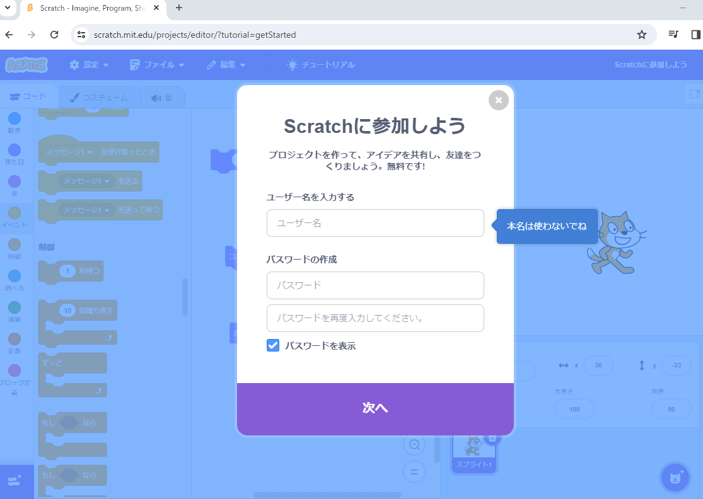
Task: Open the チュートリアル library
Action: pos(321,65)
